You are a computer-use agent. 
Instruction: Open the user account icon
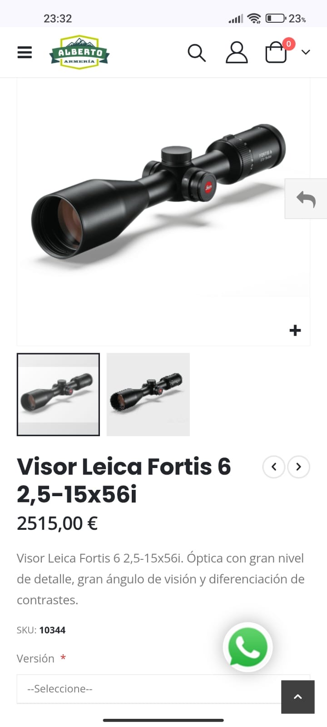click(237, 52)
